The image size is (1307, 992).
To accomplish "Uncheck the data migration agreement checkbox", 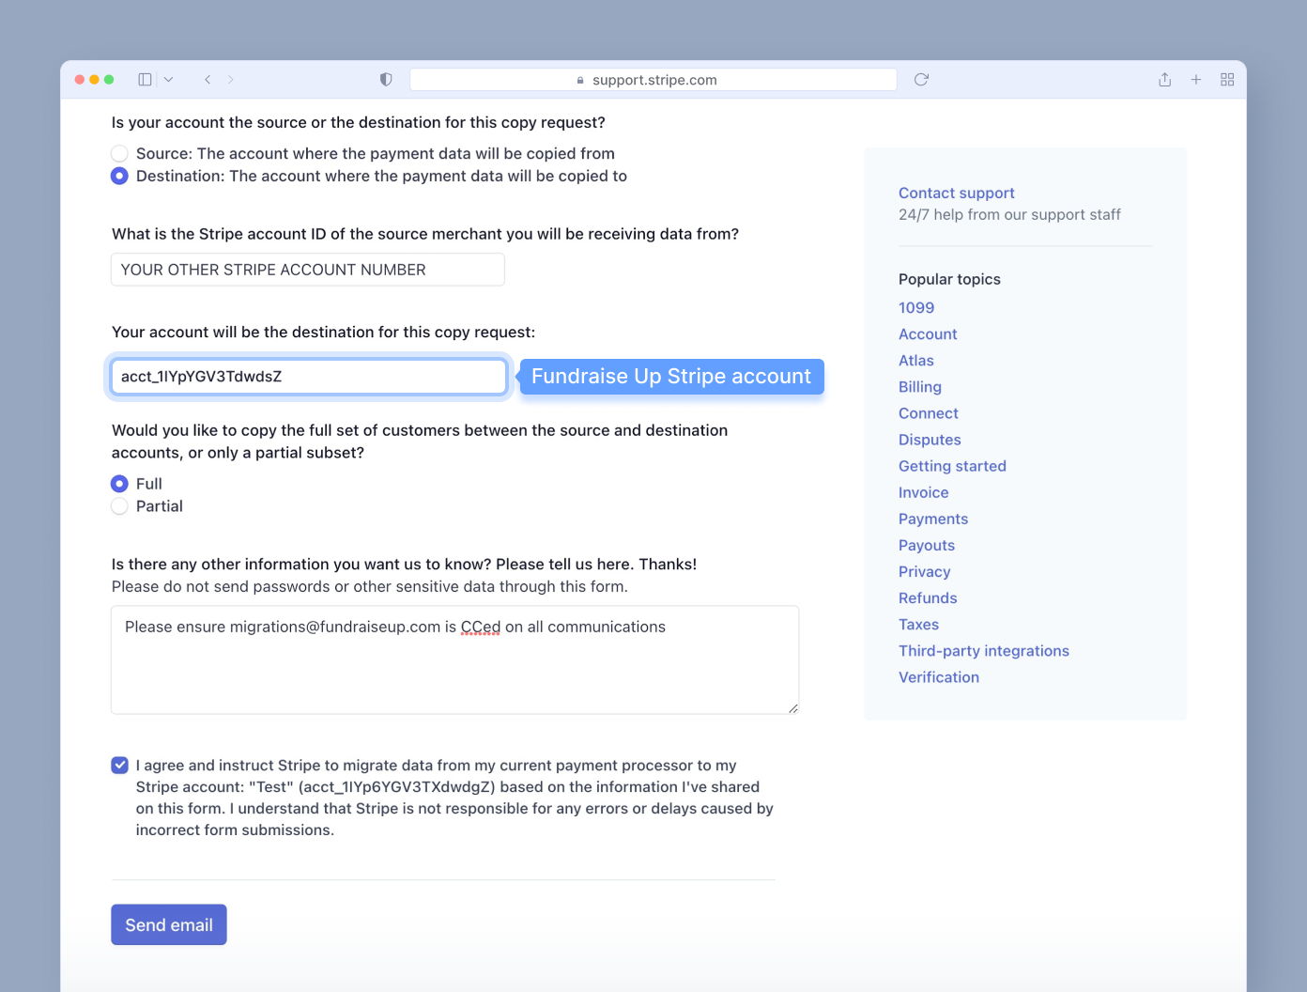I will 119,765.
